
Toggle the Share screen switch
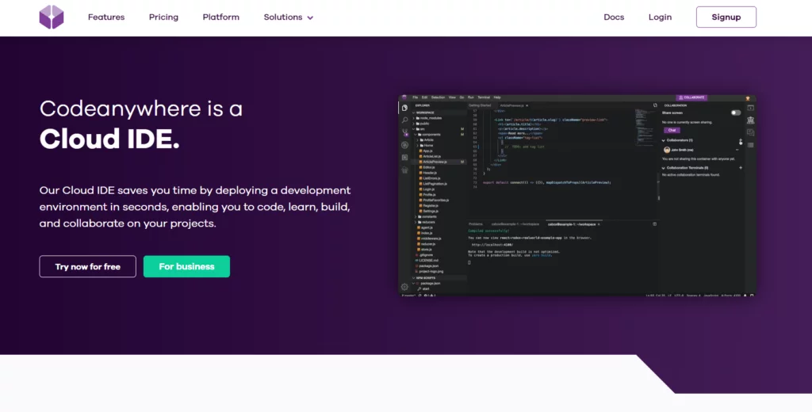(736, 113)
